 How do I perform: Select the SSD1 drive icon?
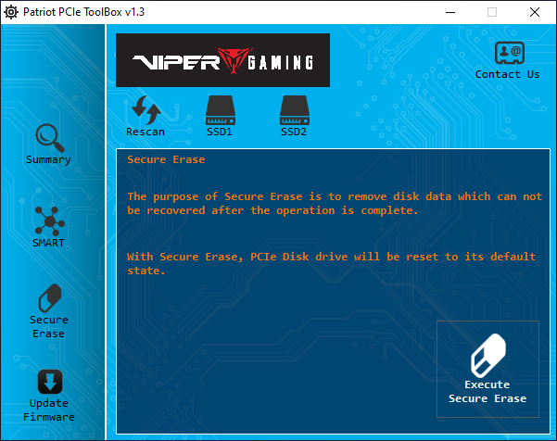[219, 111]
